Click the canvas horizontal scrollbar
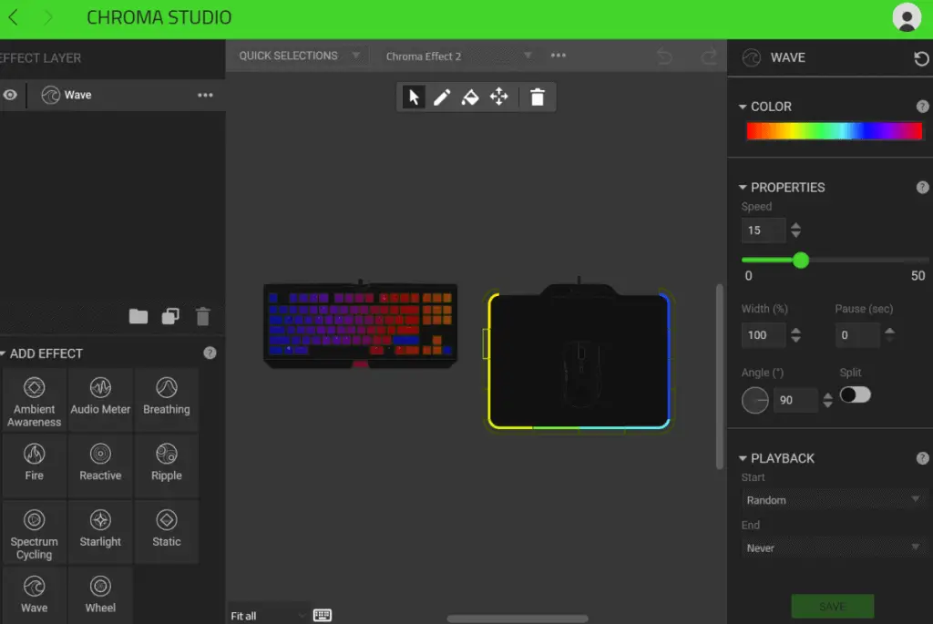Image resolution: width=933 pixels, height=624 pixels. tap(518, 619)
